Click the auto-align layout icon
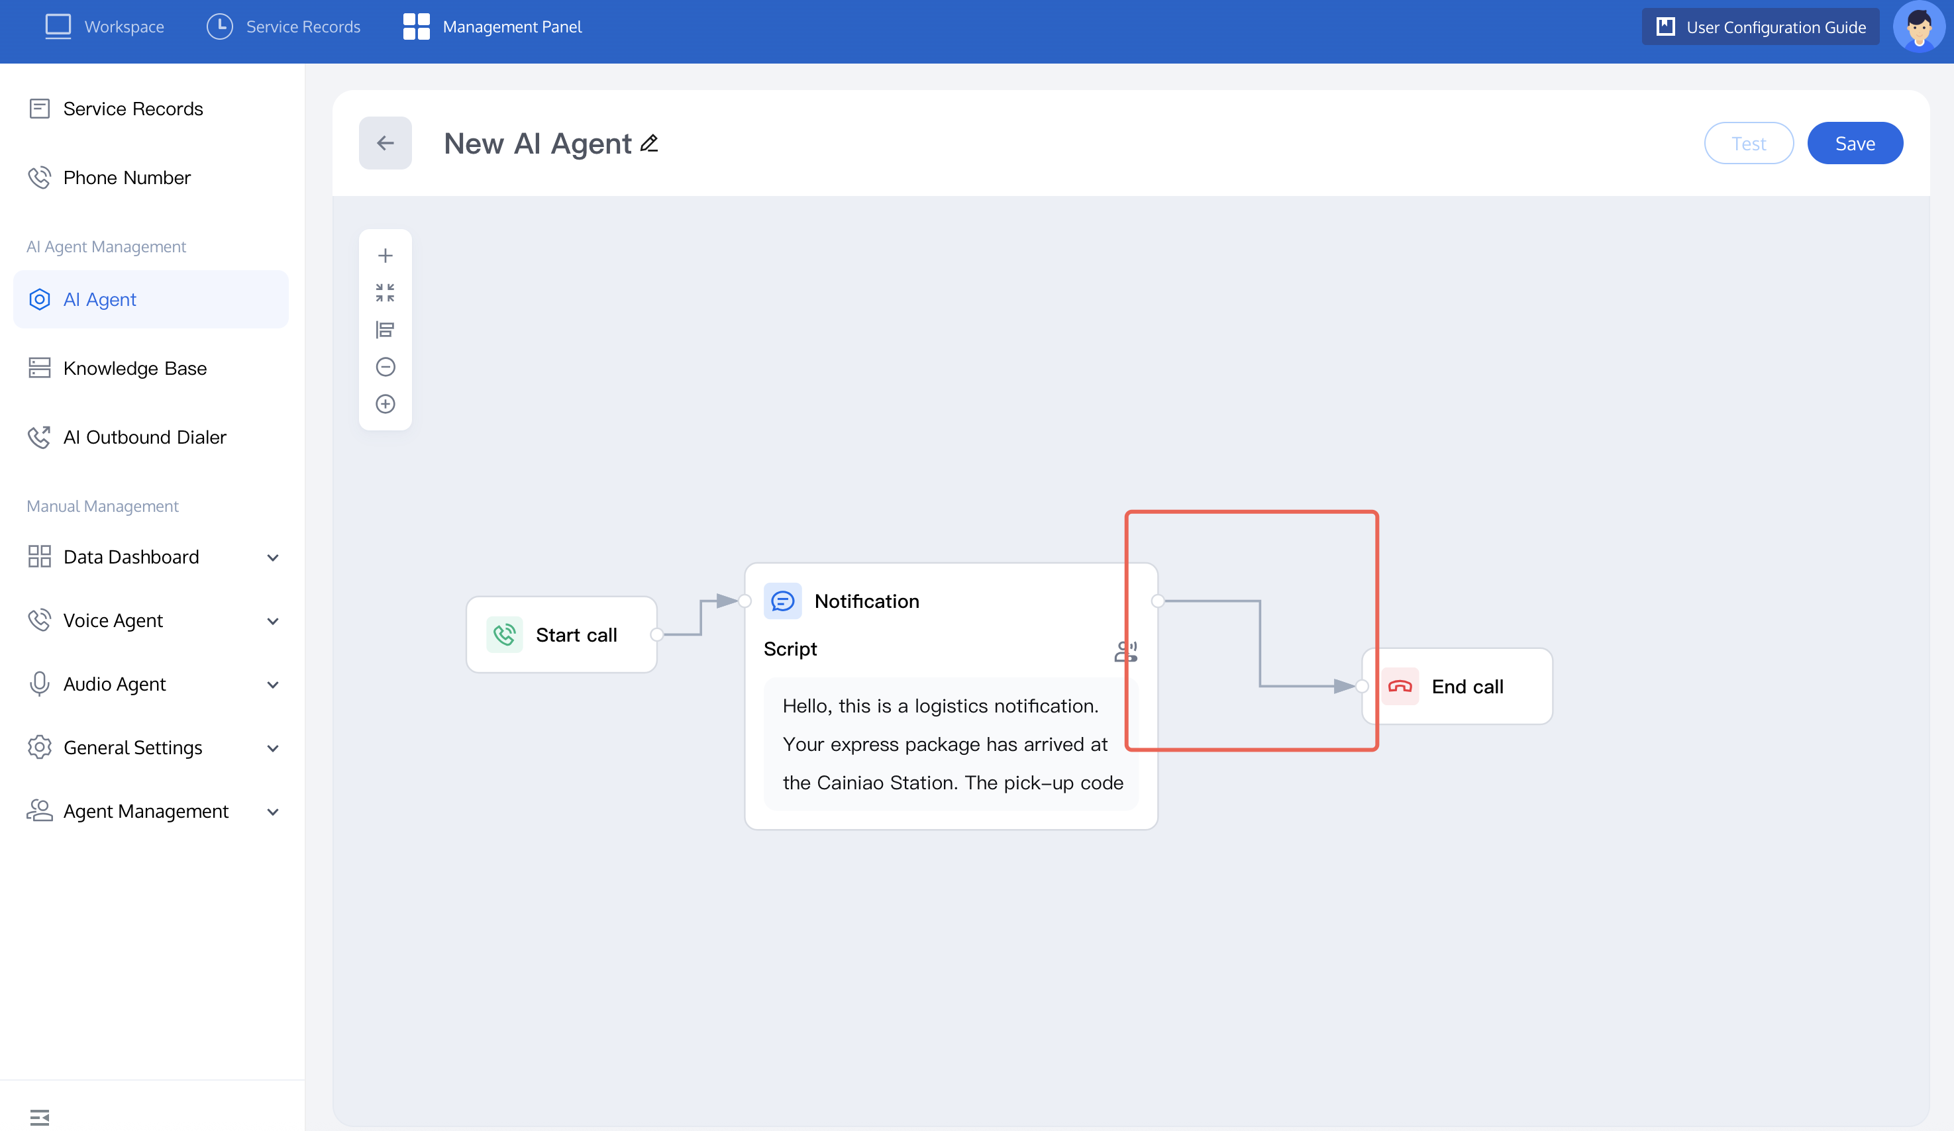The image size is (1954, 1131). pos(386,330)
